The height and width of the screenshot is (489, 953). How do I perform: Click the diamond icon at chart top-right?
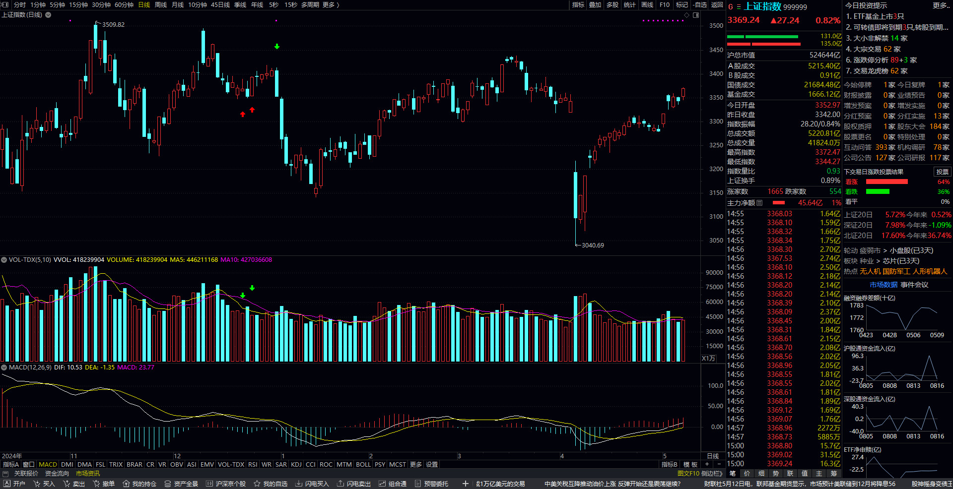[x=687, y=15]
